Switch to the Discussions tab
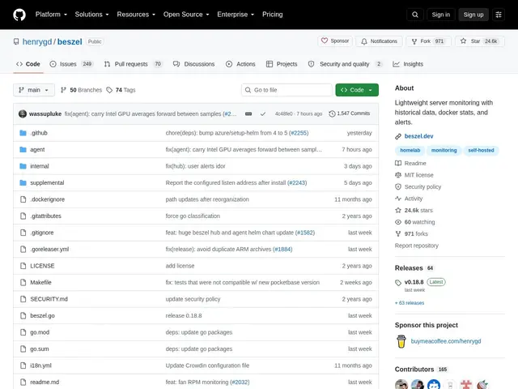The height and width of the screenshot is (389, 518). [x=194, y=64]
